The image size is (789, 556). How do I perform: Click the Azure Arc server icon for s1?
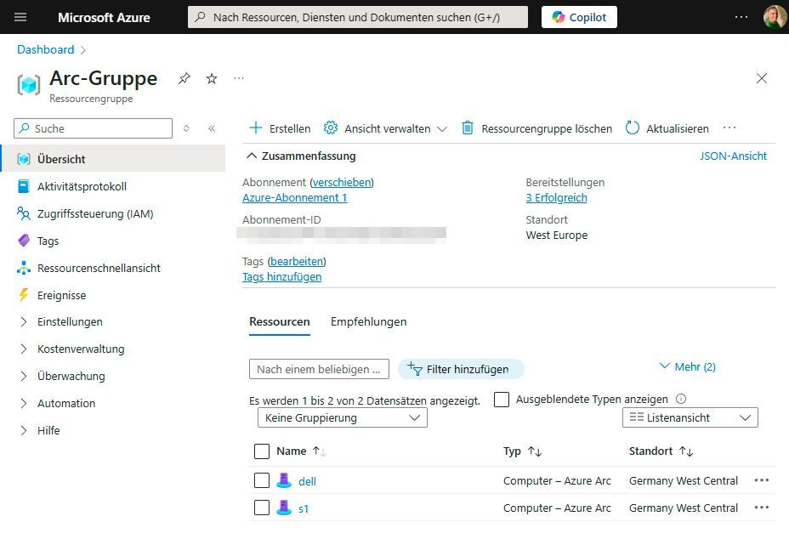click(x=284, y=508)
